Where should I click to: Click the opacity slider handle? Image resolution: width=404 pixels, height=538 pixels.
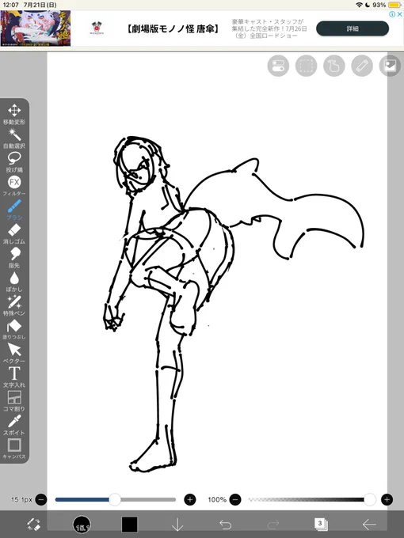pos(370,499)
